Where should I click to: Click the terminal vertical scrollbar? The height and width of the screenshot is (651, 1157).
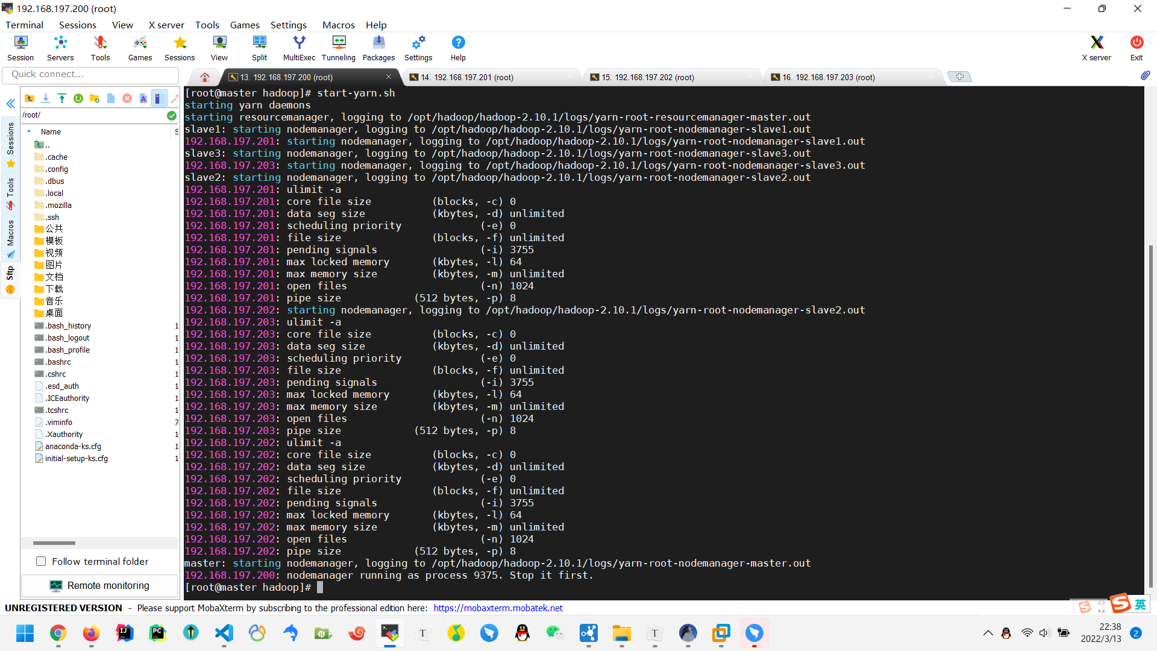coord(1150,416)
